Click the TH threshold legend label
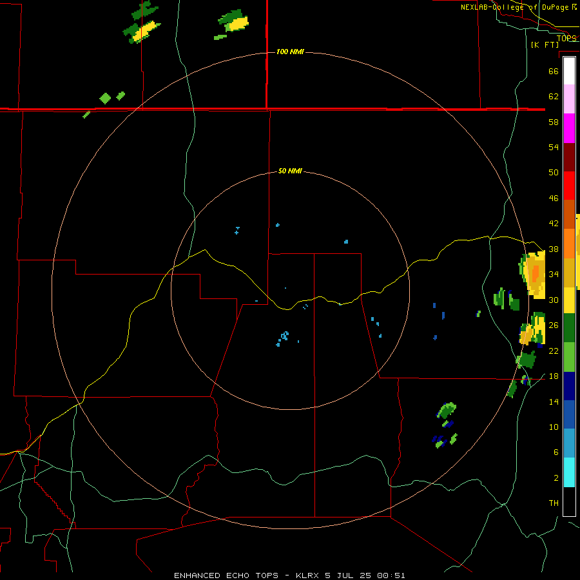Image resolution: width=580 pixels, height=580 pixels. [x=554, y=503]
